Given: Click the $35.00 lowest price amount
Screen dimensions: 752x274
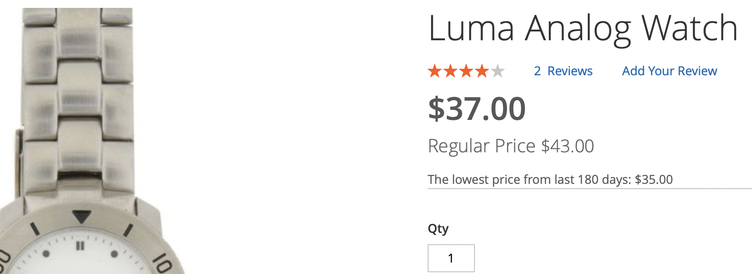Looking at the screenshot, I should tap(654, 179).
